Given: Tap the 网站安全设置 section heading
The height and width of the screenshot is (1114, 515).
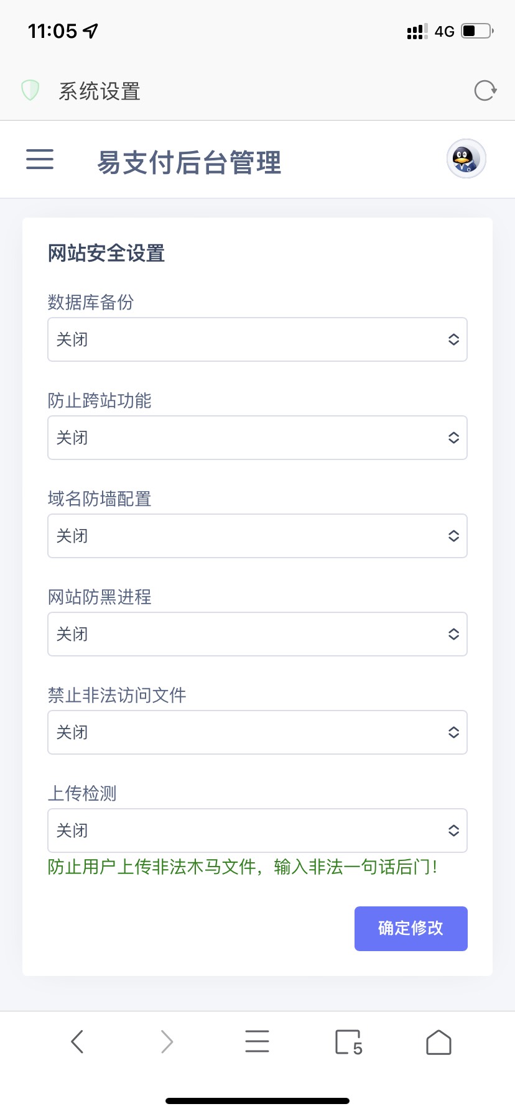Looking at the screenshot, I should coord(106,254).
